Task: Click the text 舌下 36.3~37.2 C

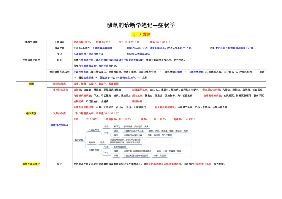Action: tap(129, 42)
